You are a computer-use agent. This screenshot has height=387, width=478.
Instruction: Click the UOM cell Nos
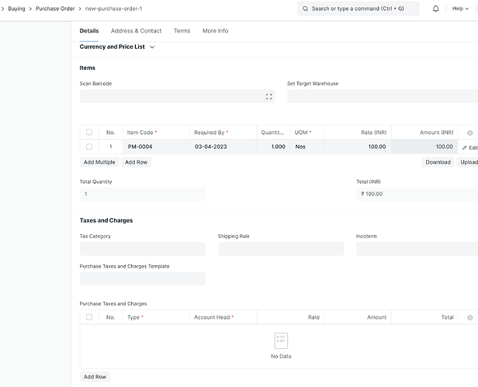coord(307,147)
